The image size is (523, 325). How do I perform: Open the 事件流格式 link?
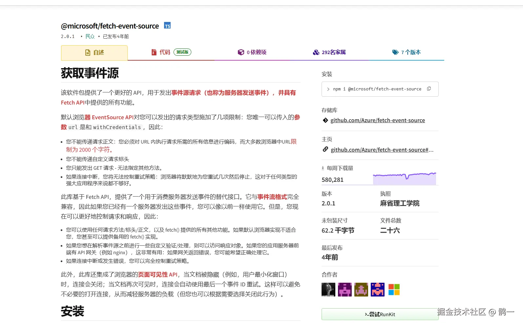[272, 197]
